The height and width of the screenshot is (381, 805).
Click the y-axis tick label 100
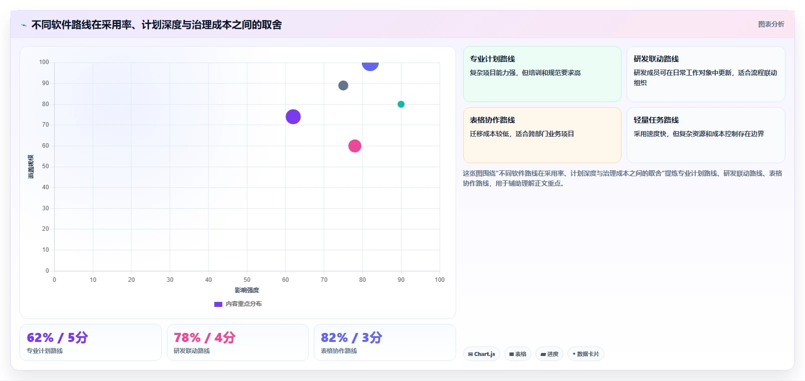pyautogui.click(x=44, y=62)
